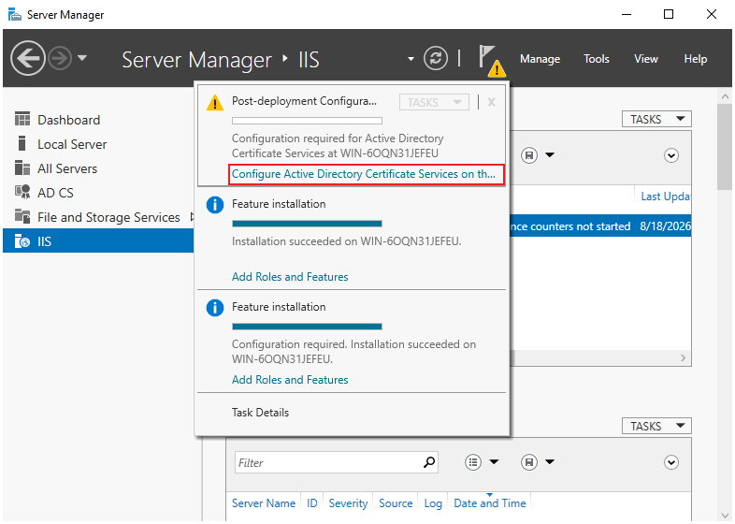The height and width of the screenshot is (524, 735).
Task: Click the save query icon in servers panel
Action: (x=529, y=155)
